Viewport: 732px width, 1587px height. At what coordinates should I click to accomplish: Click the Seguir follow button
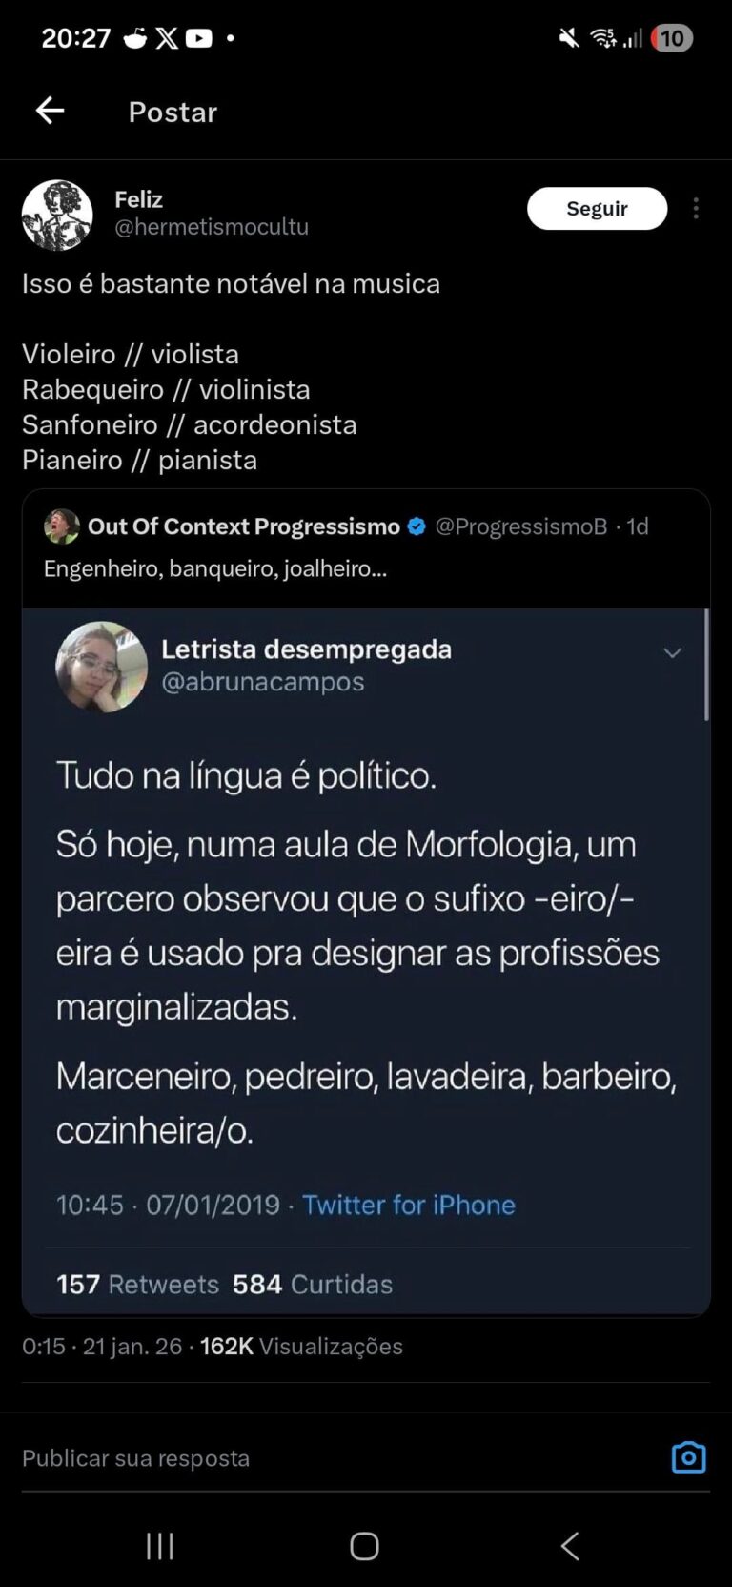click(597, 209)
